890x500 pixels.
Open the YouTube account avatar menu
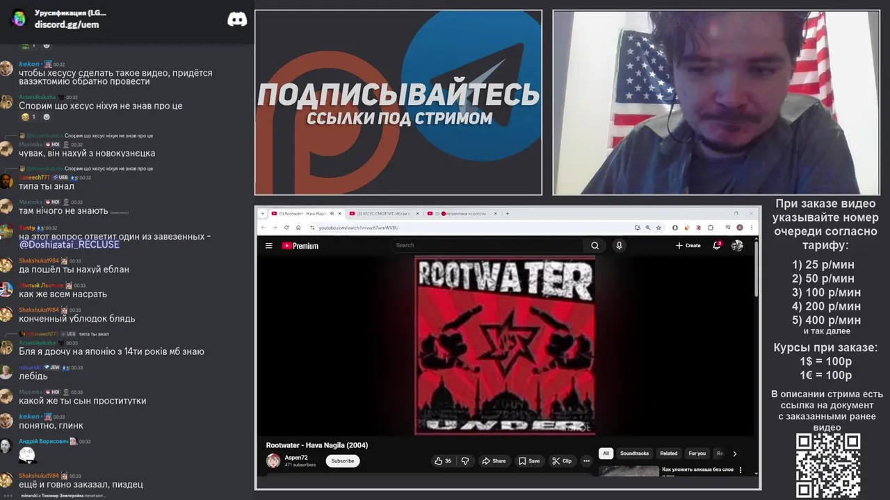pyautogui.click(x=737, y=245)
